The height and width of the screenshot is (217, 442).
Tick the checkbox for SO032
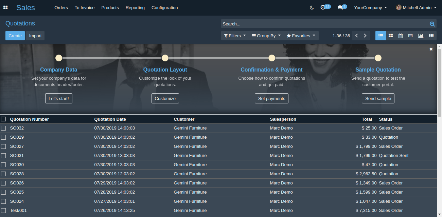point(3,128)
